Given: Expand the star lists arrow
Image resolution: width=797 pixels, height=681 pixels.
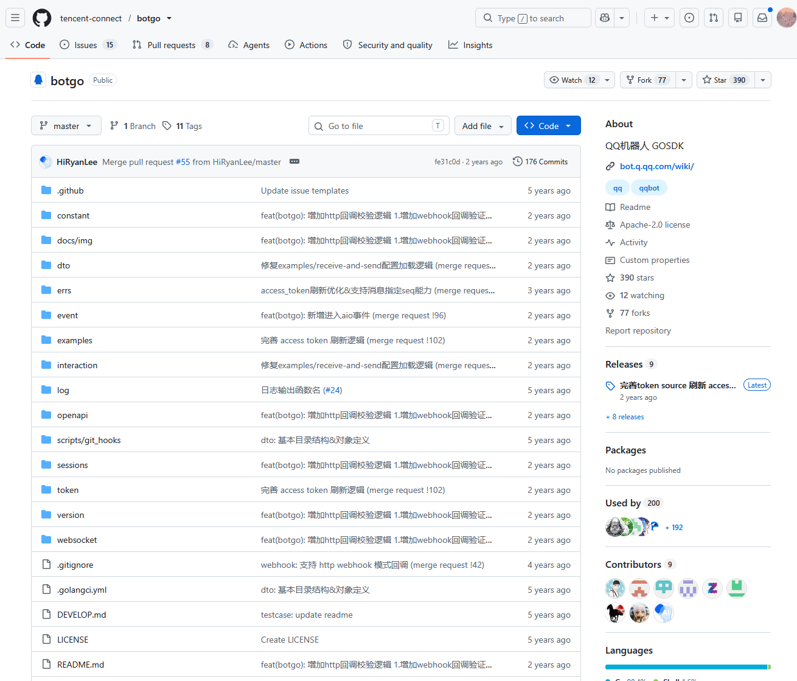Looking at the screenshot, I should pyautogui.click(x=763, y=80).
